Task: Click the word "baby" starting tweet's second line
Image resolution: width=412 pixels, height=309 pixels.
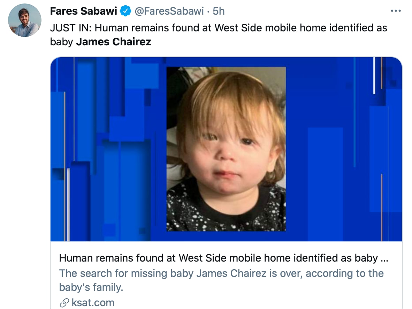Action: click(x=61, y=42)
